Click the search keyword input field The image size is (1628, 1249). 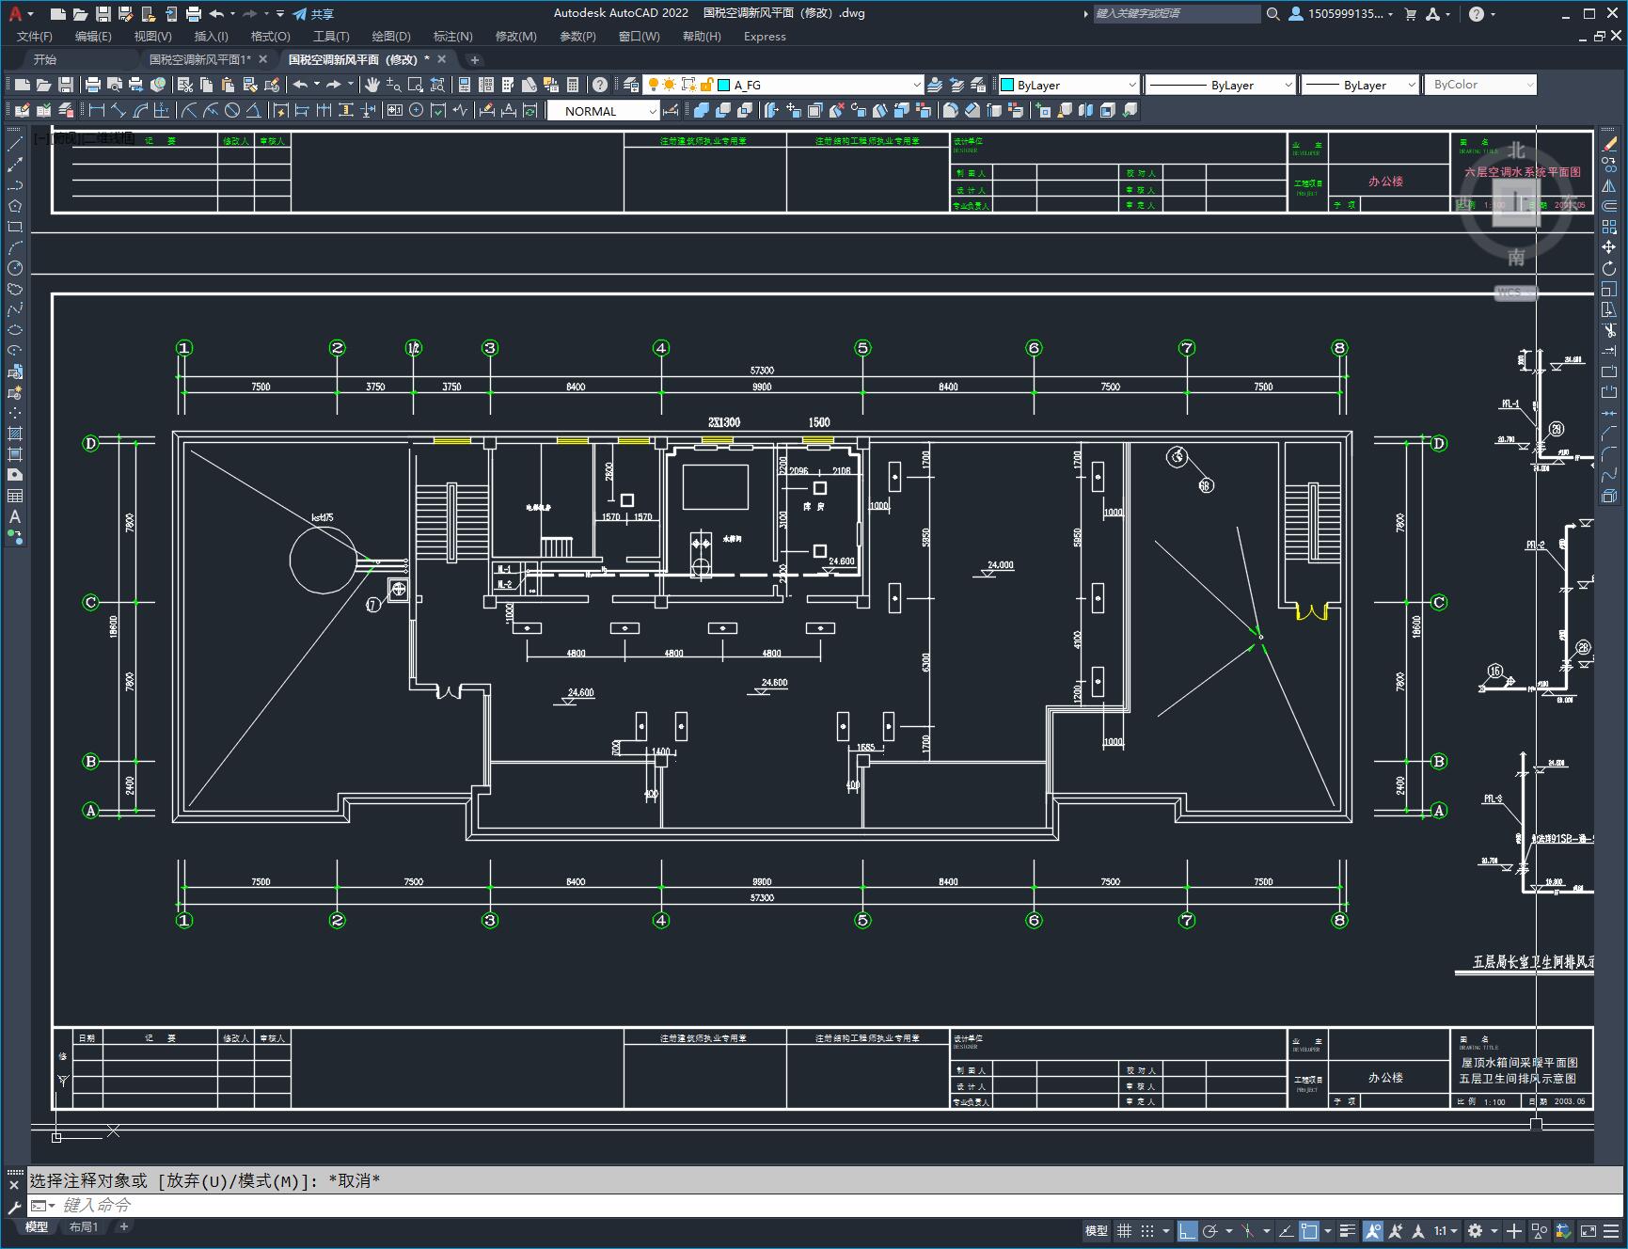1176,14
